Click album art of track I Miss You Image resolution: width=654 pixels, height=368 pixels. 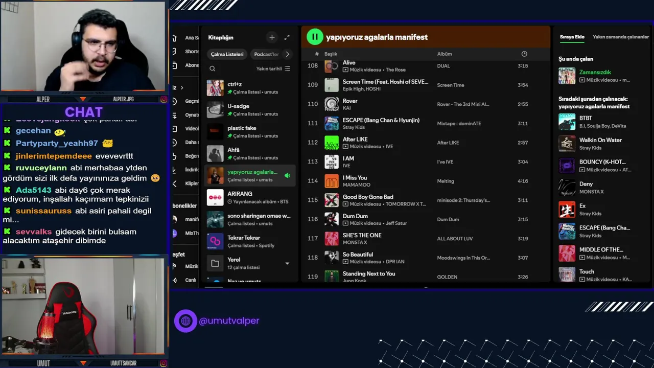click(x=332, y=181)
